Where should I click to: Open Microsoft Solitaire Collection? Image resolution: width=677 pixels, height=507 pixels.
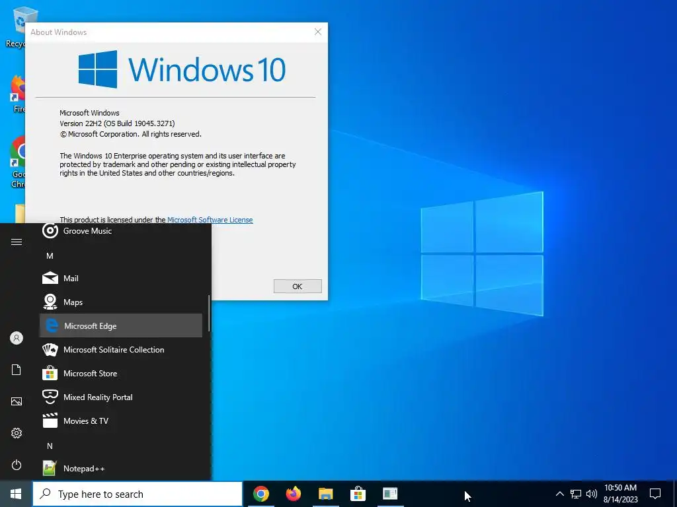pos(121,349)
